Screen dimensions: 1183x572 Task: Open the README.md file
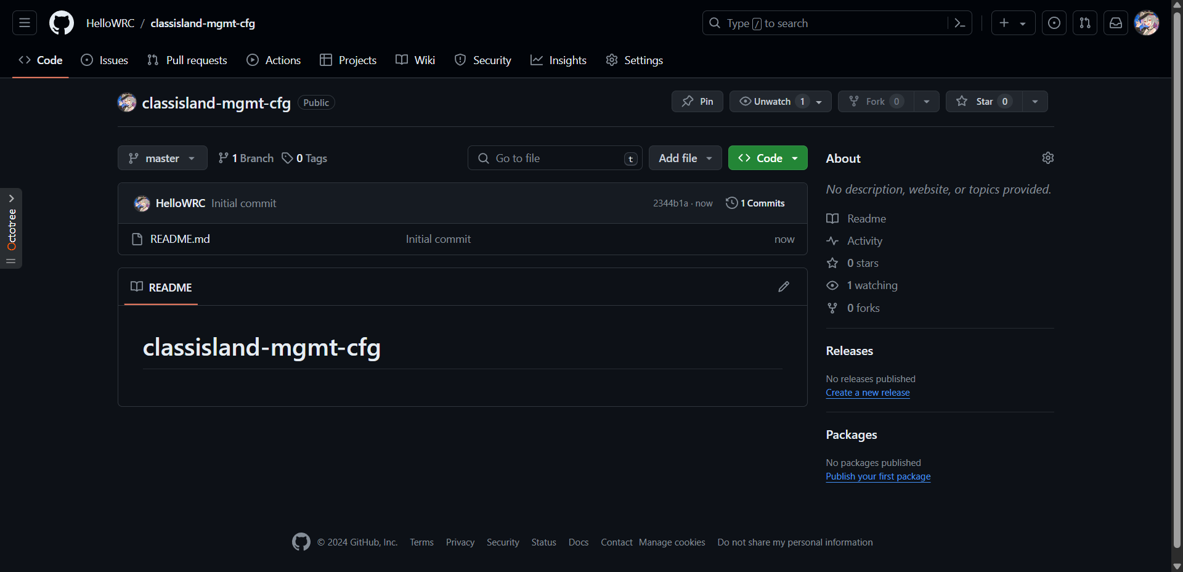point(180,239)
